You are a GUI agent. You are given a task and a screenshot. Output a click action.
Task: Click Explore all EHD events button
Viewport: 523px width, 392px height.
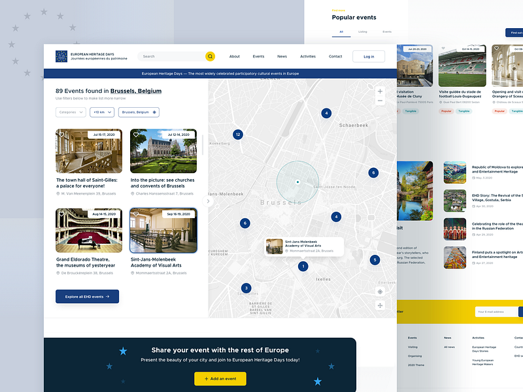point(87,297)
